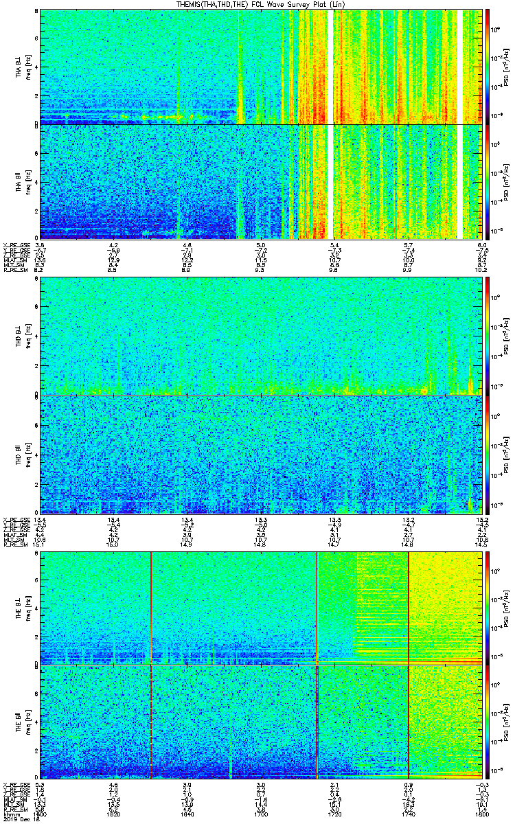Click the '1600' time tick label
This screenshot has width=515, height=824.
(41, 814)
